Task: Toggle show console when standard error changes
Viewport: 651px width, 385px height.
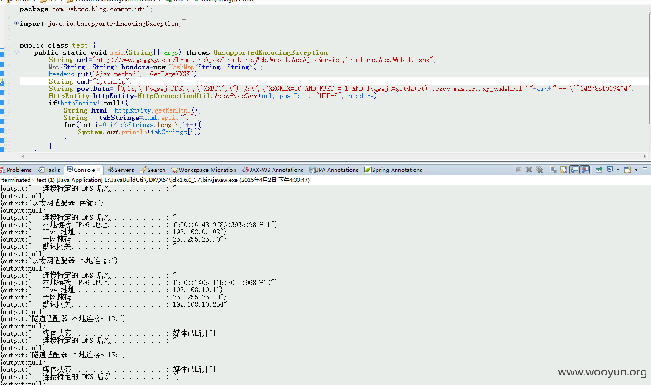Action: (x=585, y=170)
